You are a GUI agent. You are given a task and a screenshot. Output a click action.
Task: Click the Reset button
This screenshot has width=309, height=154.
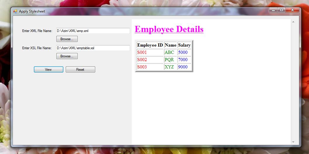(x=80, y=70)
